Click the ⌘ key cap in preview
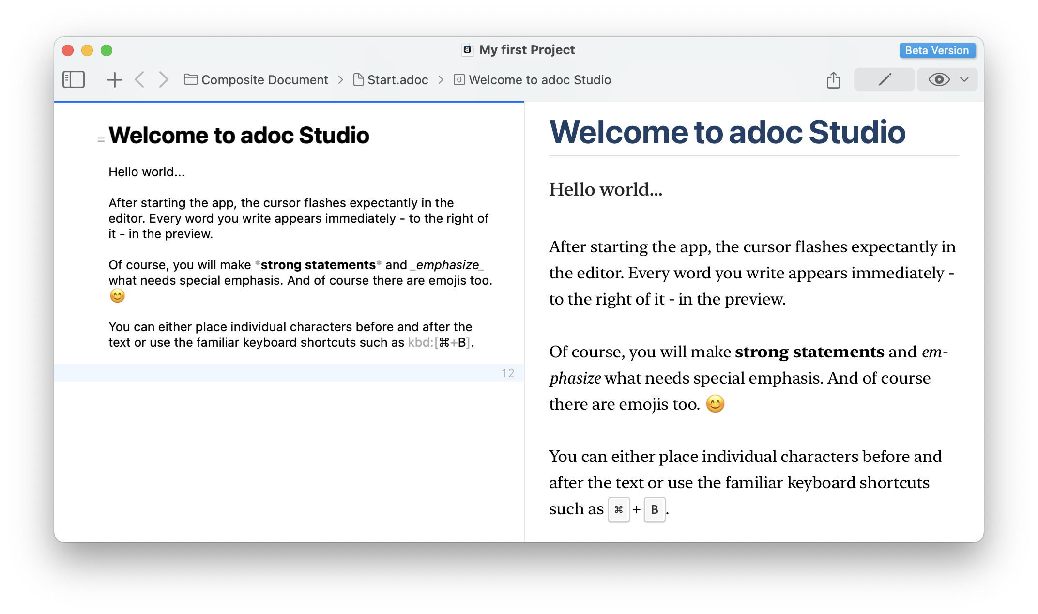Image resolution: width=1038 pixels, height=614 pixels. point(618,509)
